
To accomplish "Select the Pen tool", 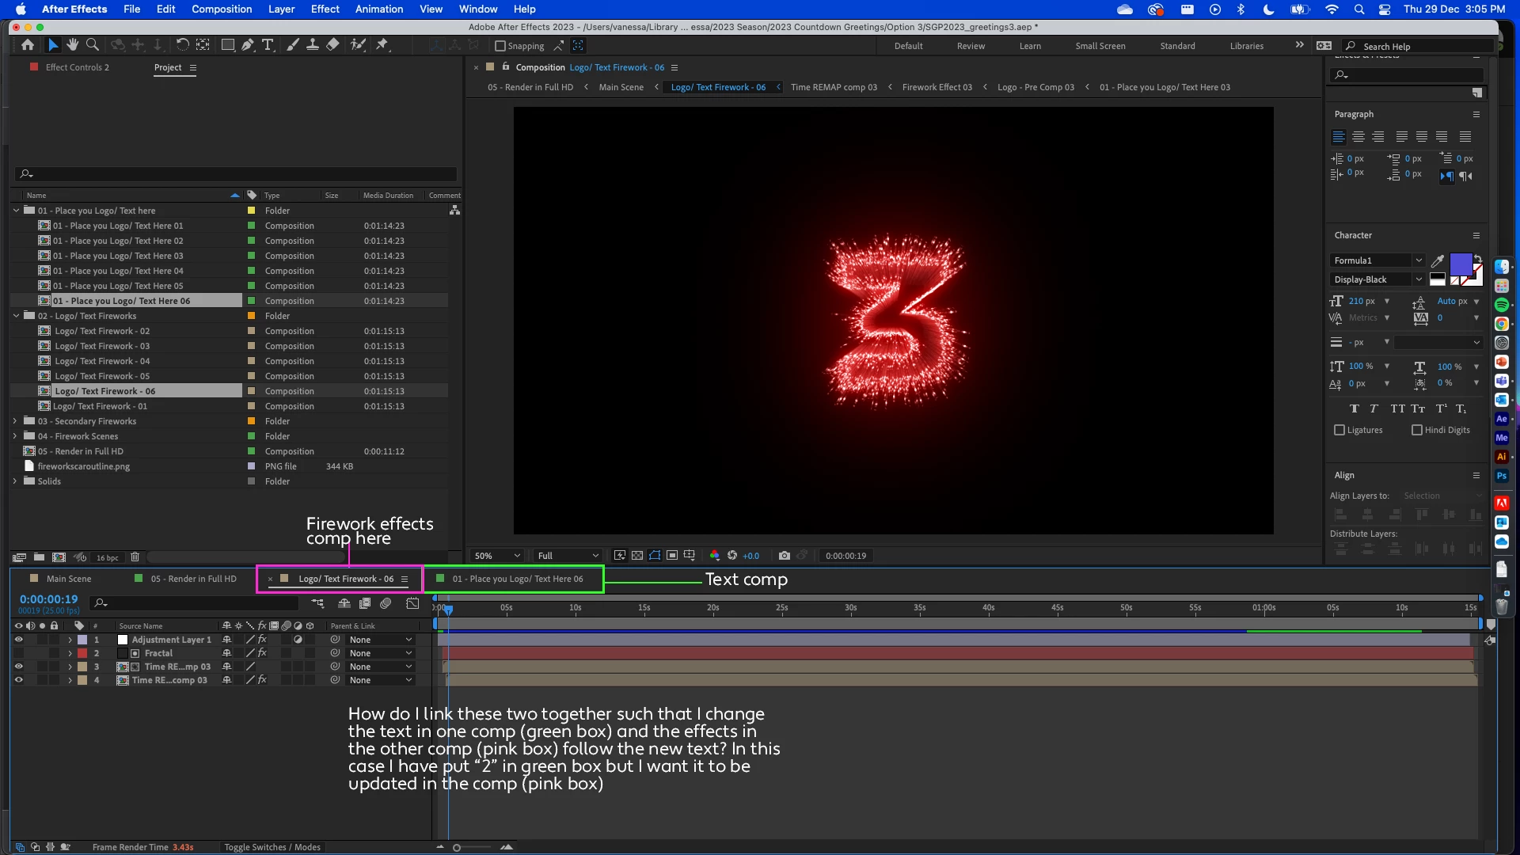I will point(248,45).
